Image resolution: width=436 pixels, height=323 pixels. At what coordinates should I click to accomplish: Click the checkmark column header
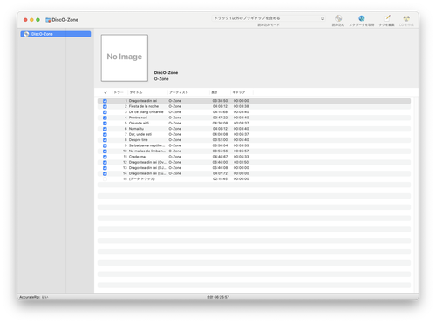tap(106, 92)
